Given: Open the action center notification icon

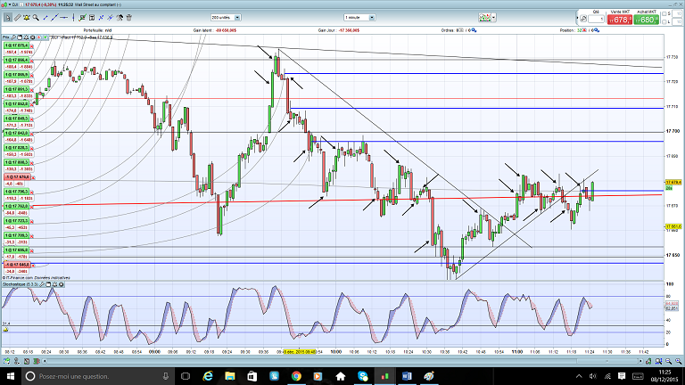Looking at the screenshot, I should 622,376.
